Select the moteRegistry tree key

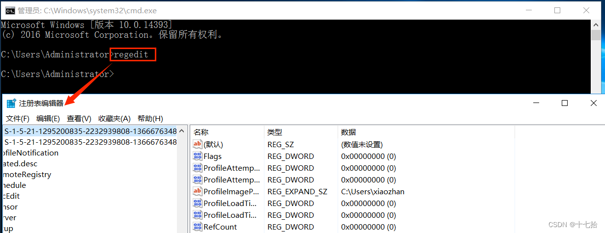(27, 174)
